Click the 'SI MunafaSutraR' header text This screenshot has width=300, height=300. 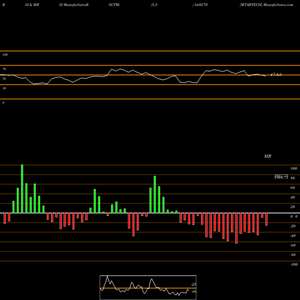74,5
